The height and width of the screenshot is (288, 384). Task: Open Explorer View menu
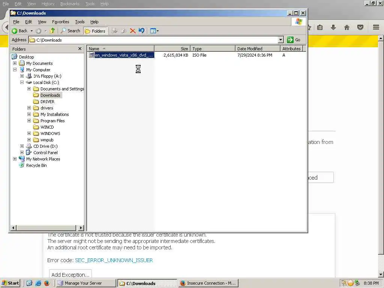click(42, 22)
